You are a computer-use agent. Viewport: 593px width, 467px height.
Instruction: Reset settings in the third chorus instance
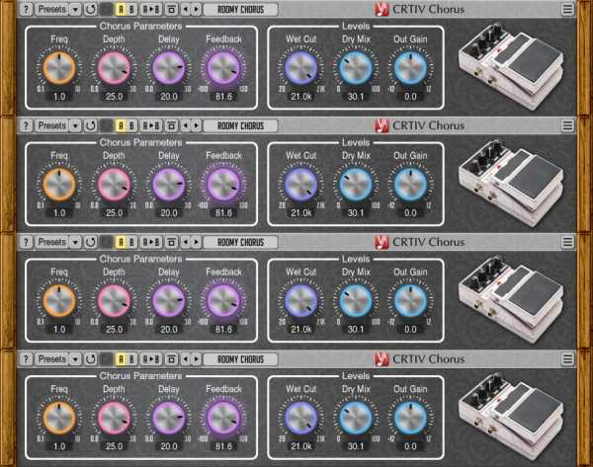pos(90,242)
